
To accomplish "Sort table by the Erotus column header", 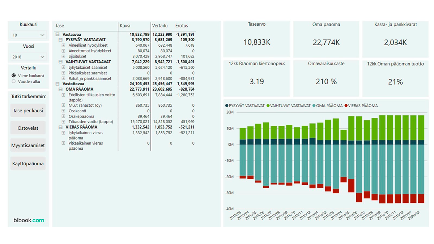I will click(x=182, y=26).
